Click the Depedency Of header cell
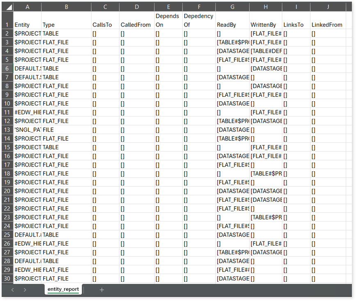356x301 pixels. 199,21
